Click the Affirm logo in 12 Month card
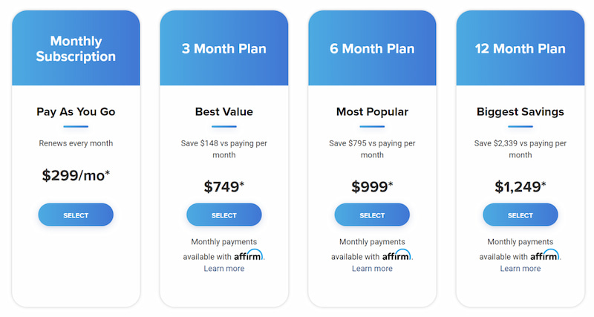The width and height of the screenshot is (594, 317). pos(544,255)
